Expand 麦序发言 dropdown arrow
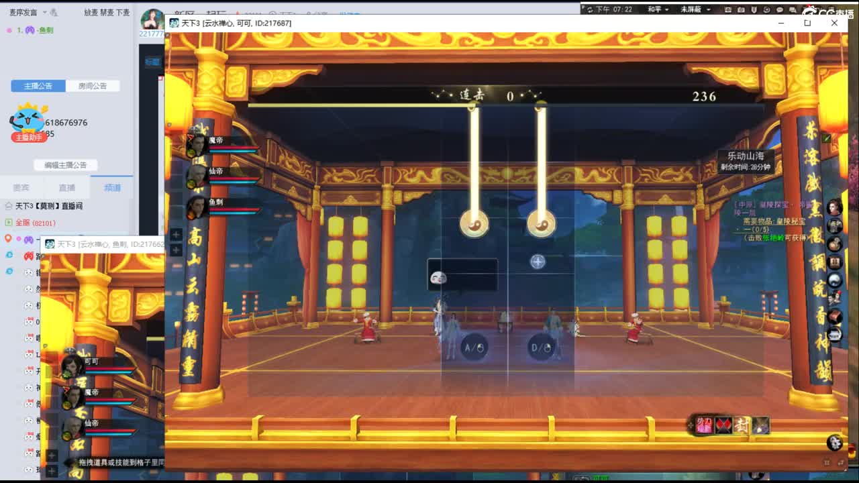This screenshot has height=483, width=859. point(44,12)
